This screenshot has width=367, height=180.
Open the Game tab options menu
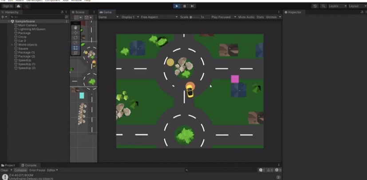(279, 12)
